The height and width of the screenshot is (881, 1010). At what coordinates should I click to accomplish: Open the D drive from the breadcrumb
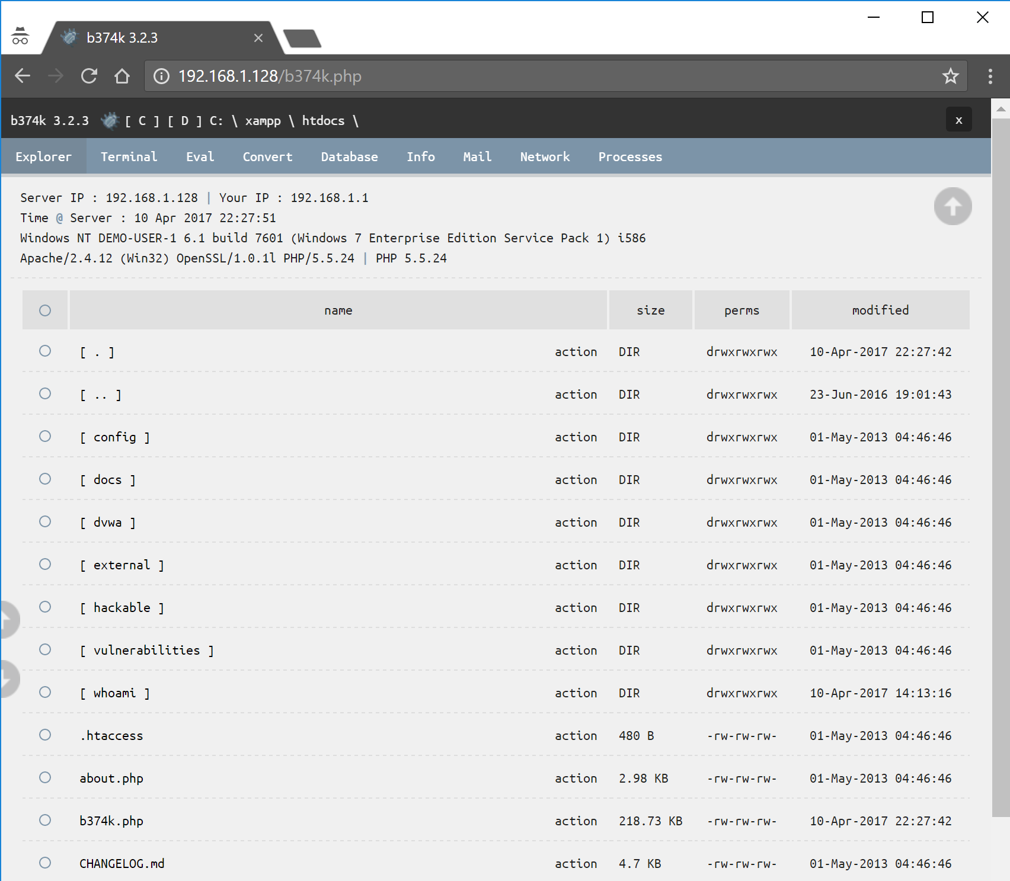(184, 120)
